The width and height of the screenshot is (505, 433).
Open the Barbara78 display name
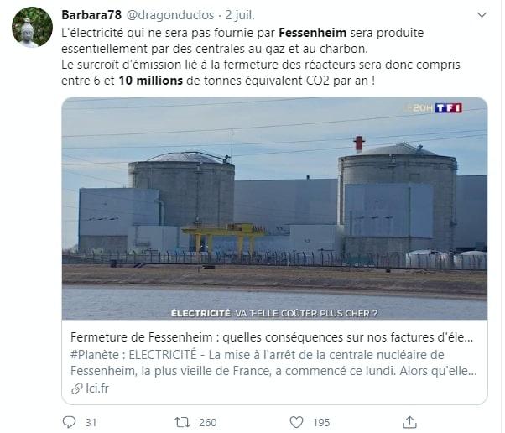click(x=91, y=15)
